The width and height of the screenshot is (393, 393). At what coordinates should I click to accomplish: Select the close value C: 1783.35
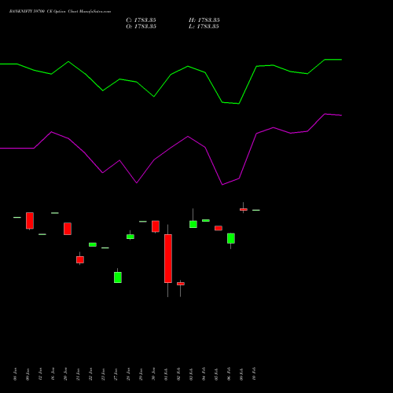point(141,20)
